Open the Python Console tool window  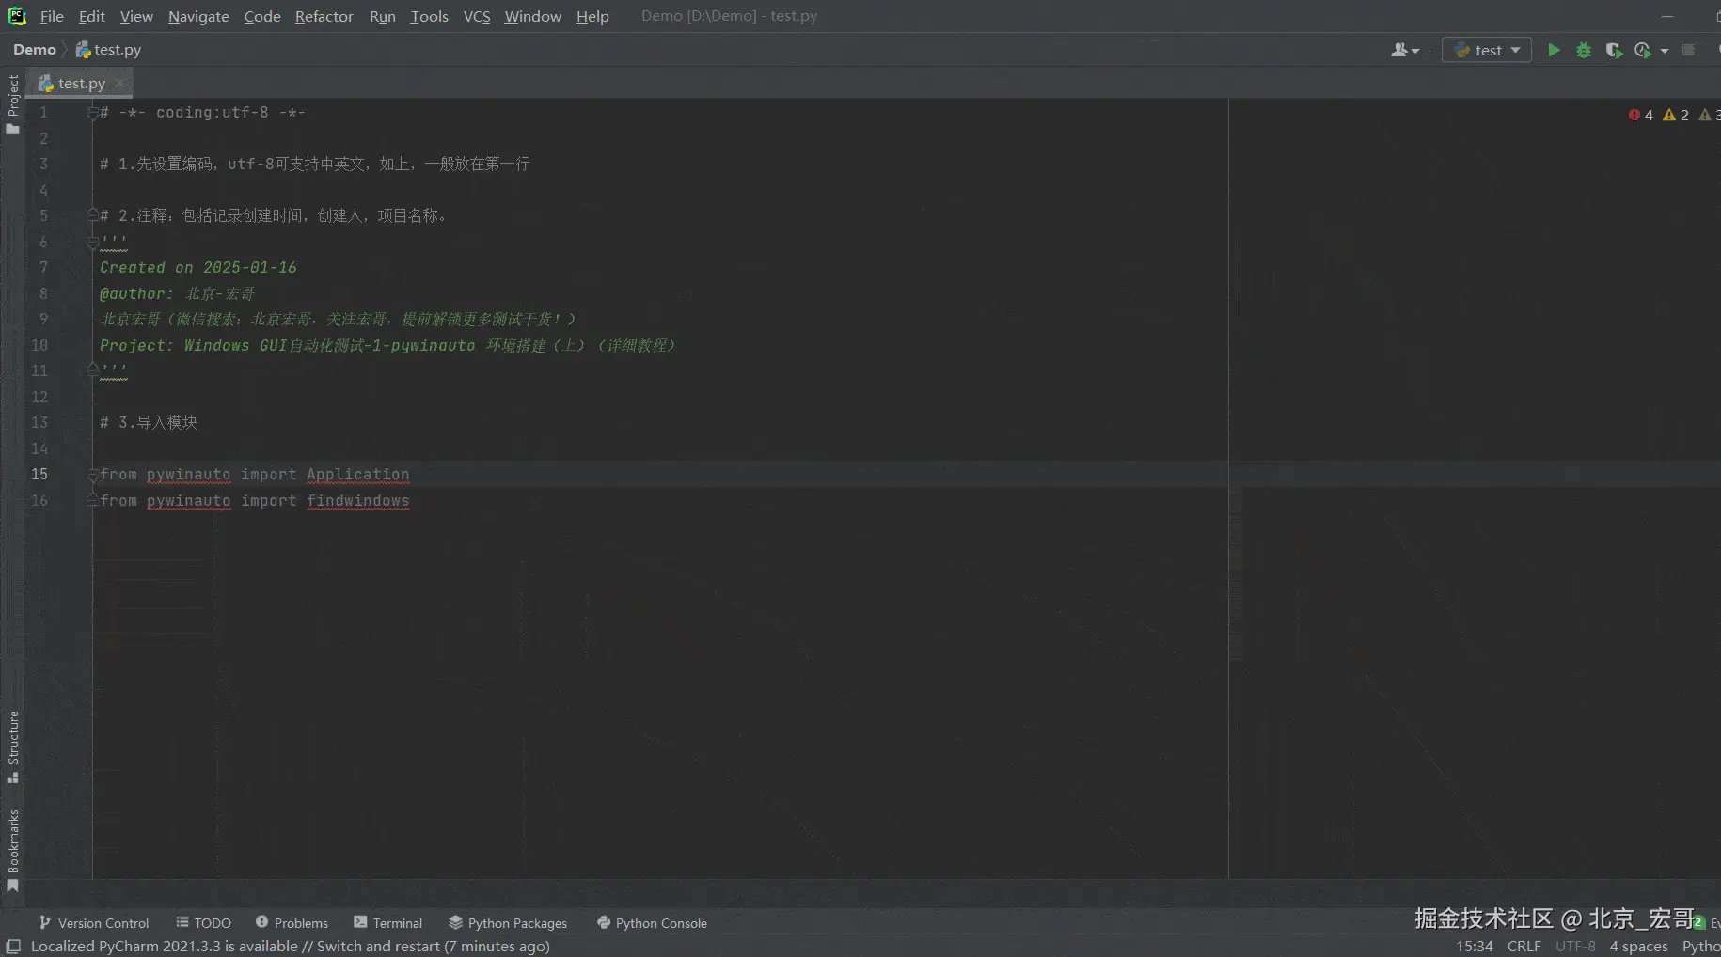point(652,923)
